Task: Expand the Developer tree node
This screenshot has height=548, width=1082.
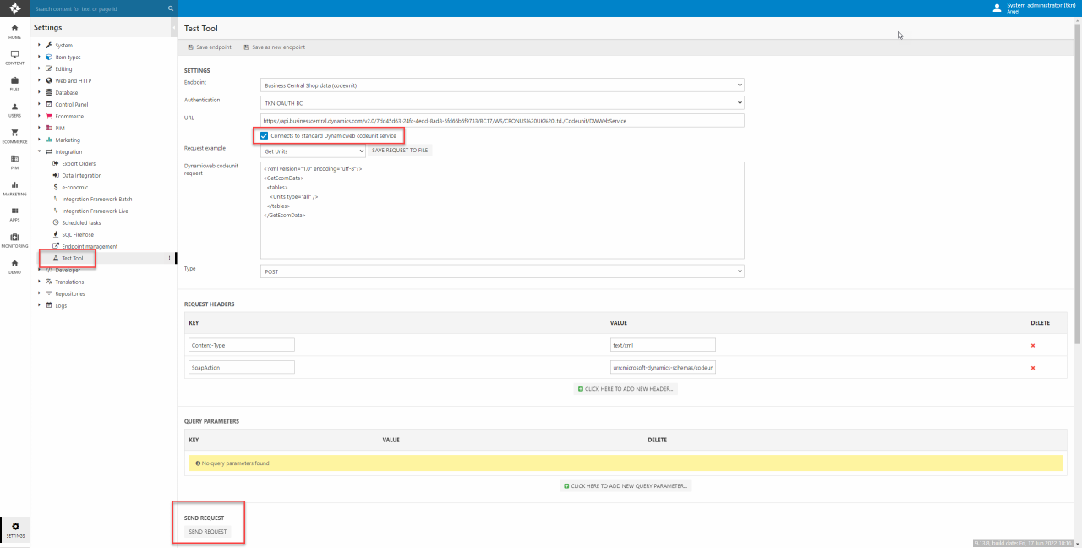Action: click(40, 270)
